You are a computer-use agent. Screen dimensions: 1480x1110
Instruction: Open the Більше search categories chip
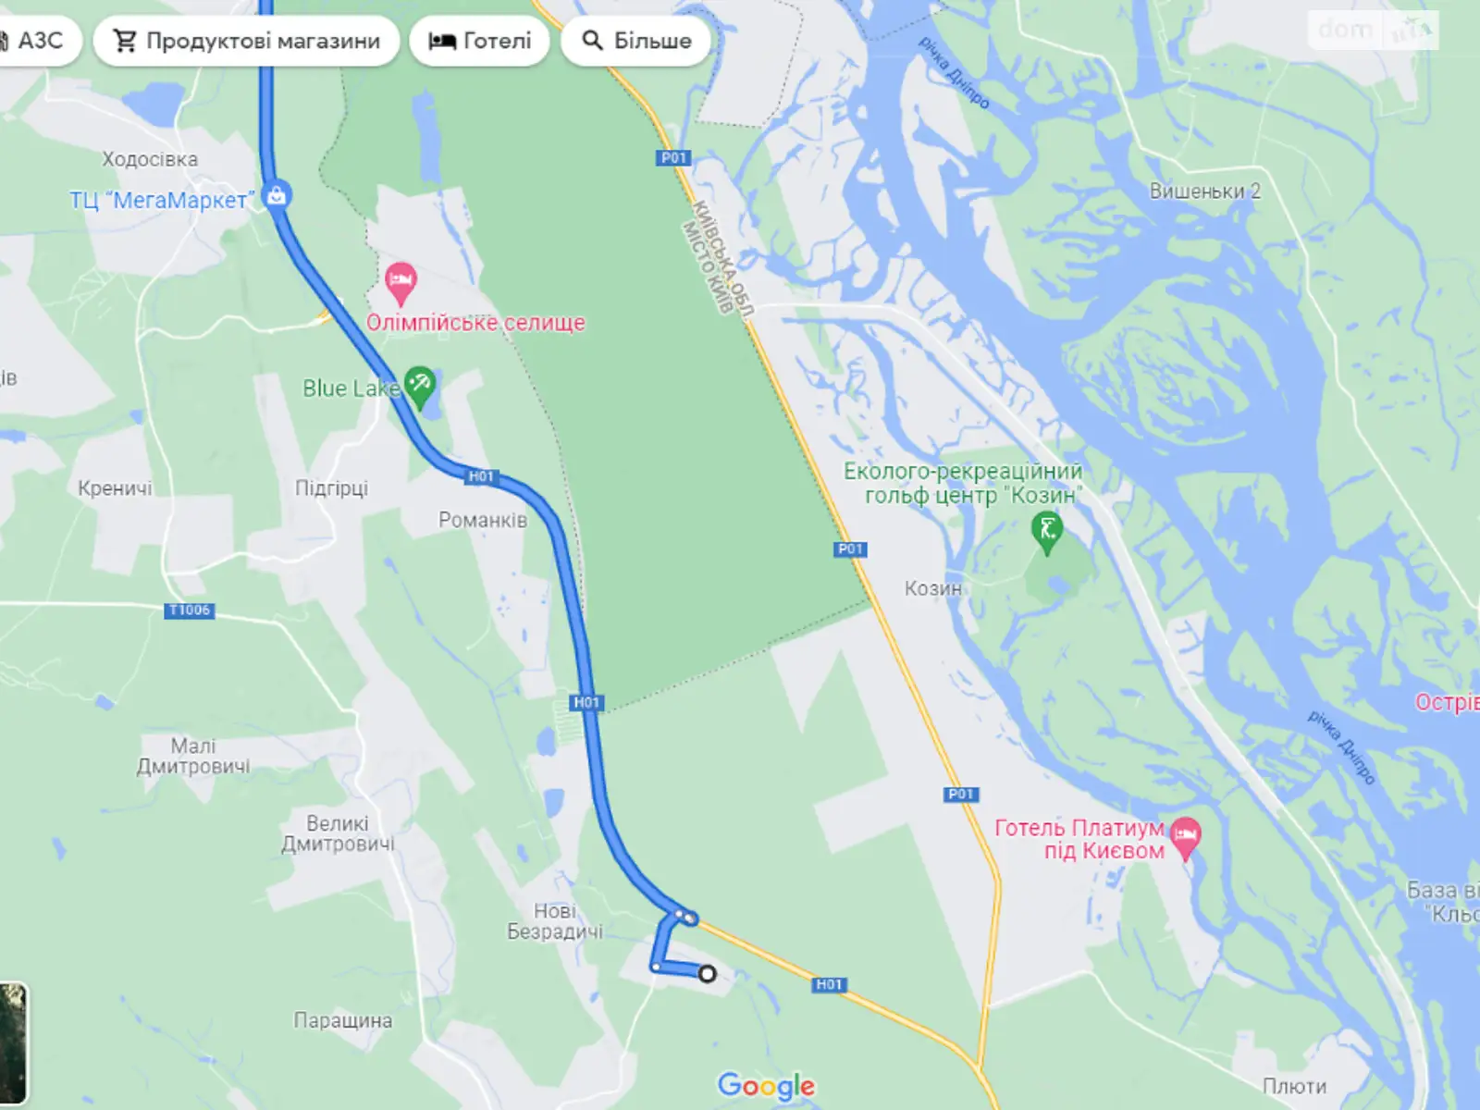636,41
